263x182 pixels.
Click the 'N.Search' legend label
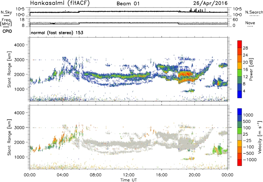[254, 12]
